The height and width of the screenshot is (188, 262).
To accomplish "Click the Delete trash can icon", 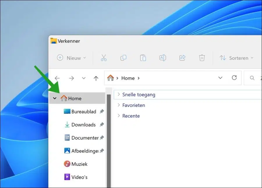I will (x=202, y=58).
